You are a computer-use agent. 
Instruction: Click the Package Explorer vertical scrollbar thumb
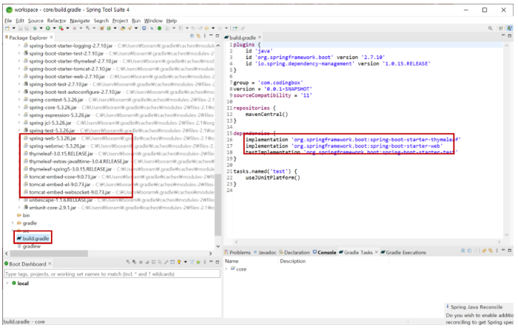coord(218,205)
